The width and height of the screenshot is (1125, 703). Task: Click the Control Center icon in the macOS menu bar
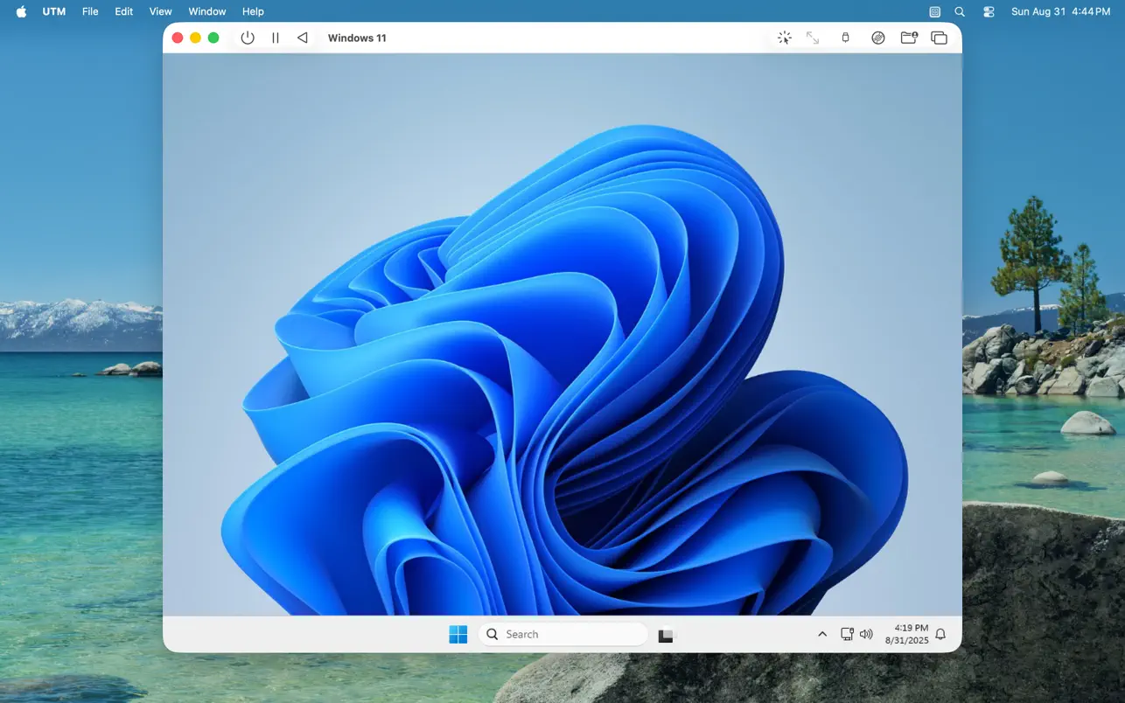coord(989,11)
